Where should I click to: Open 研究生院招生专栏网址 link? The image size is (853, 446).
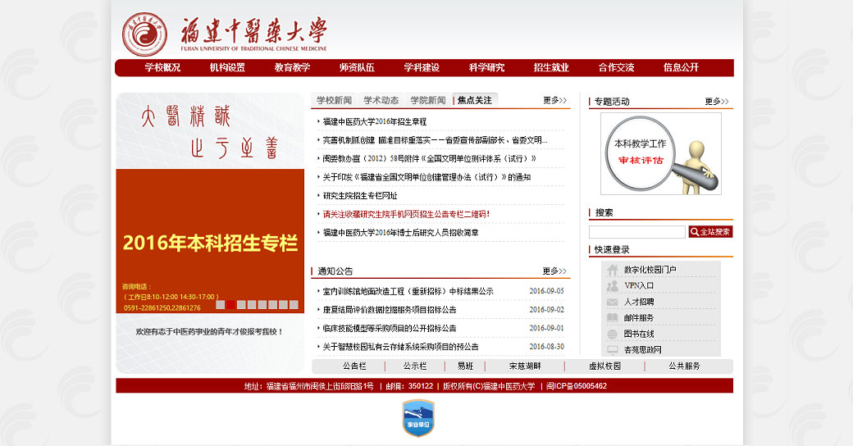click(360, 196)
